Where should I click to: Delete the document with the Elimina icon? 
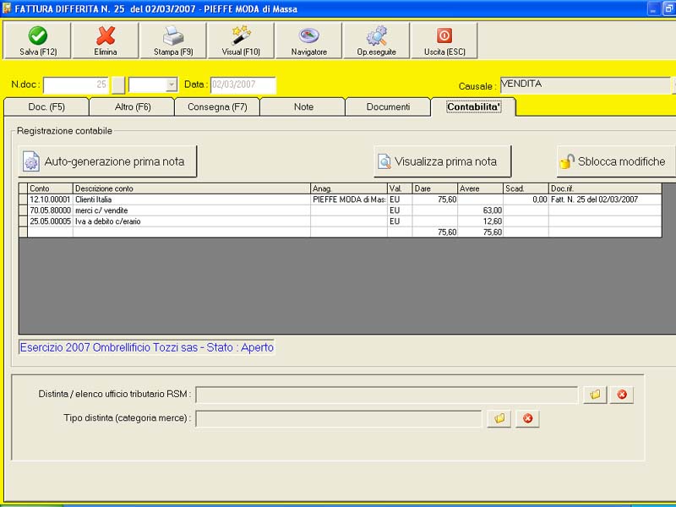(106, 41)
